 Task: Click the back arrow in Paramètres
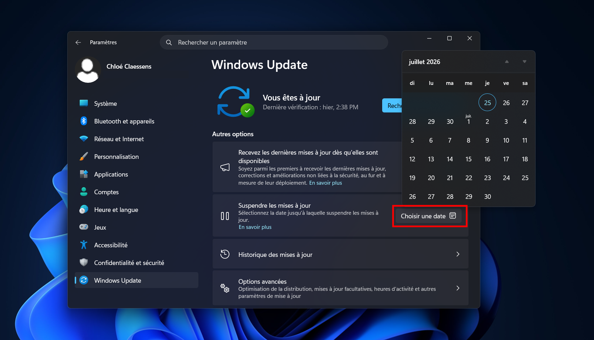coord(78,42)
